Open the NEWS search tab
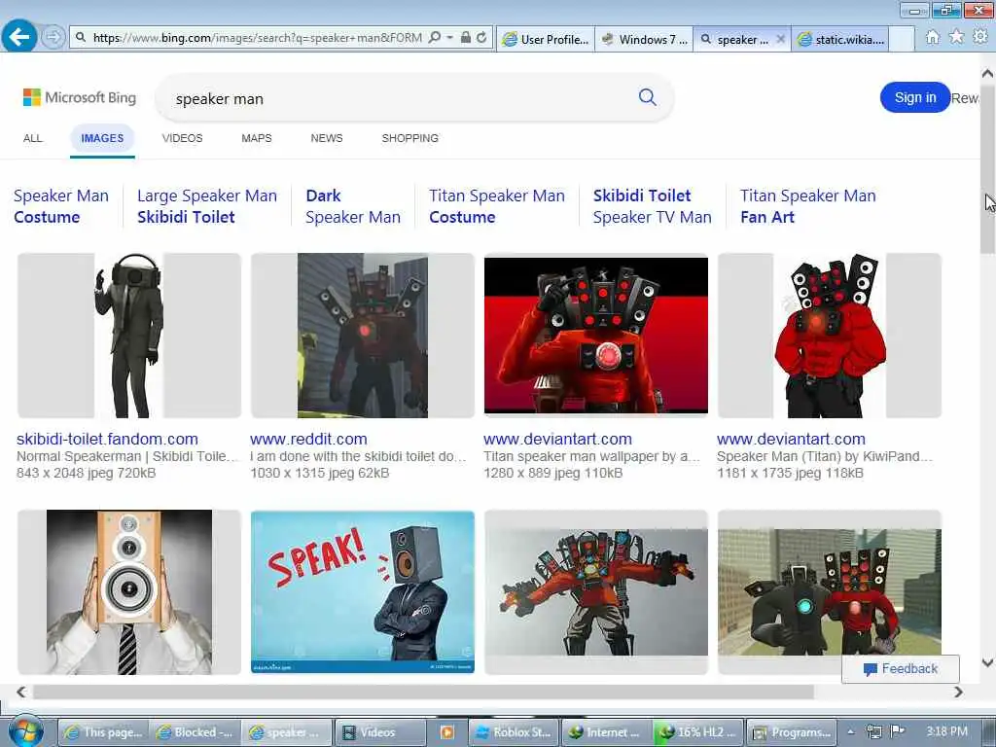996x747 pixels. pyautogui.click(x=327, y=138)
